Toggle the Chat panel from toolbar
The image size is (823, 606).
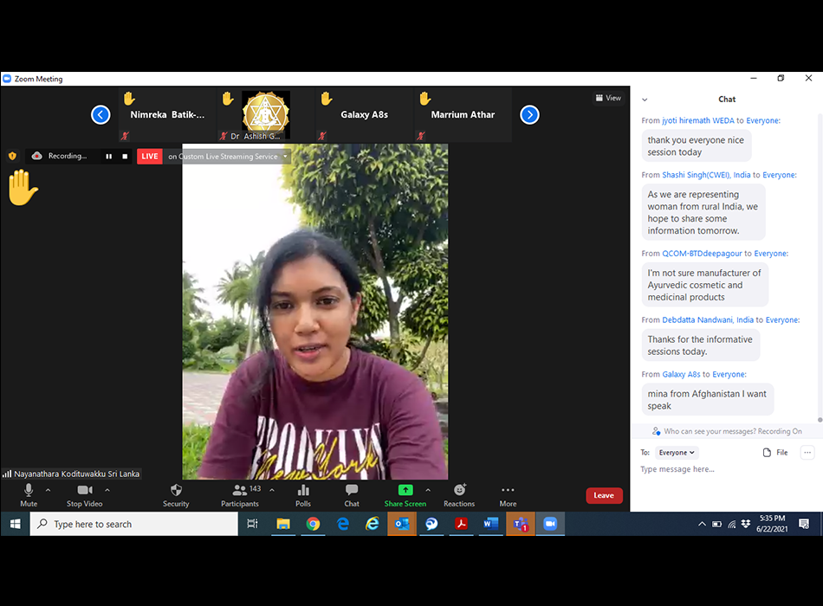tap(352, 495)
